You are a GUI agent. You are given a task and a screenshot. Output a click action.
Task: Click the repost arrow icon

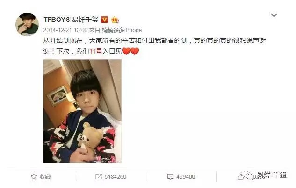tap(99, 176)
